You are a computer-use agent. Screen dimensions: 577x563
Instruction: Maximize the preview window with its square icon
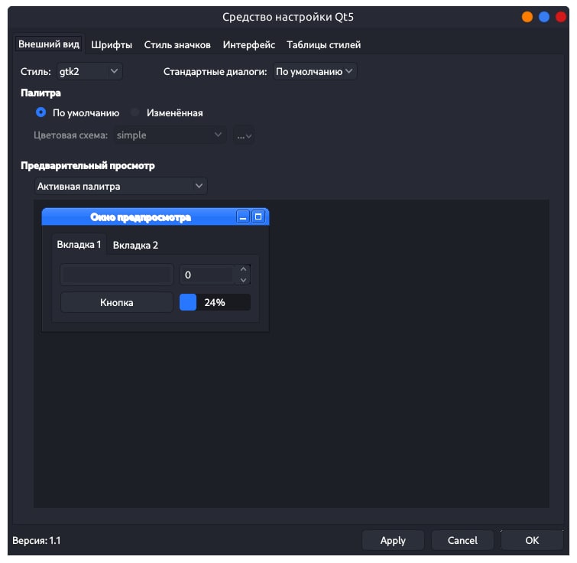pos(258,216)
